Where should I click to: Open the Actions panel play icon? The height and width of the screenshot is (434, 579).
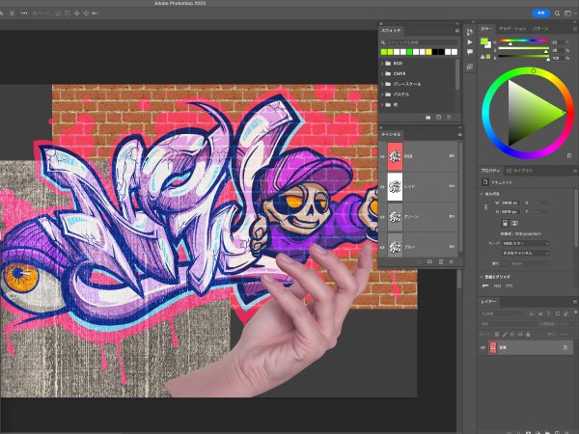[x=470, y=42]
